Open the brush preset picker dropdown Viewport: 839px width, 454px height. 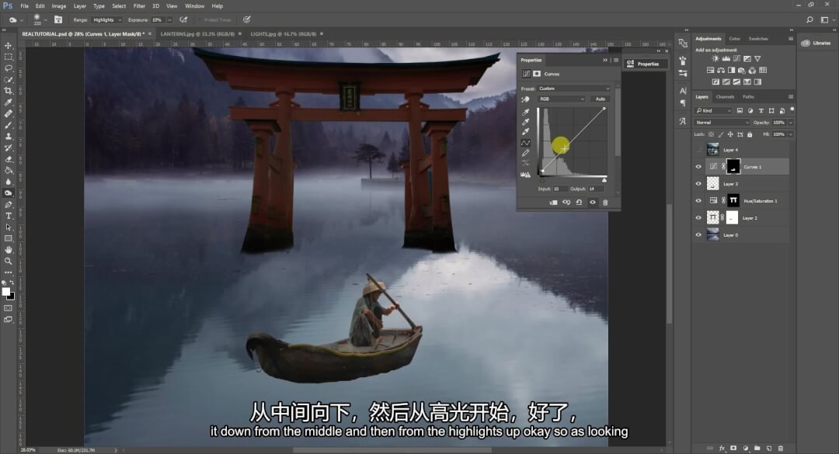46,19
